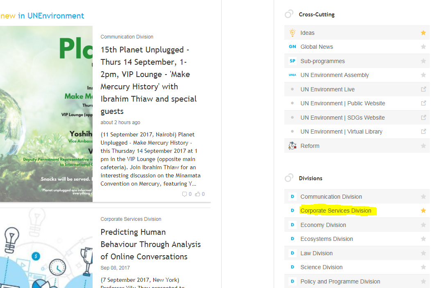Open UN Environment | Virtual Library
Screen dimensions: 431x288
pos(341,132)
